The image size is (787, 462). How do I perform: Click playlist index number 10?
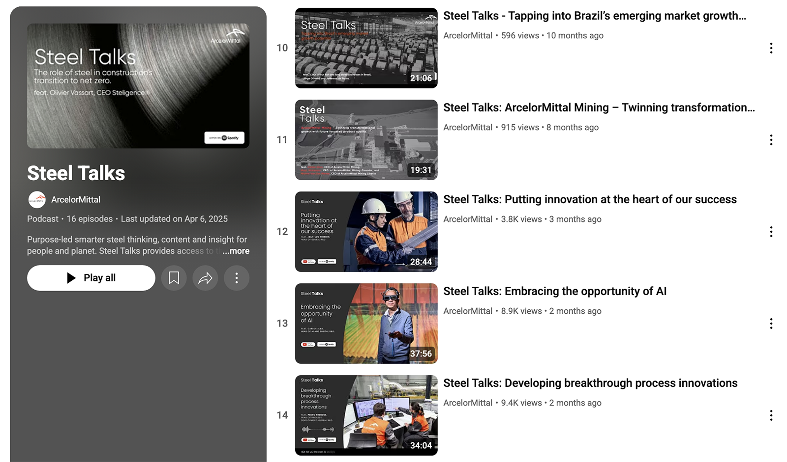pyautogui.click(x=282, y=48)
